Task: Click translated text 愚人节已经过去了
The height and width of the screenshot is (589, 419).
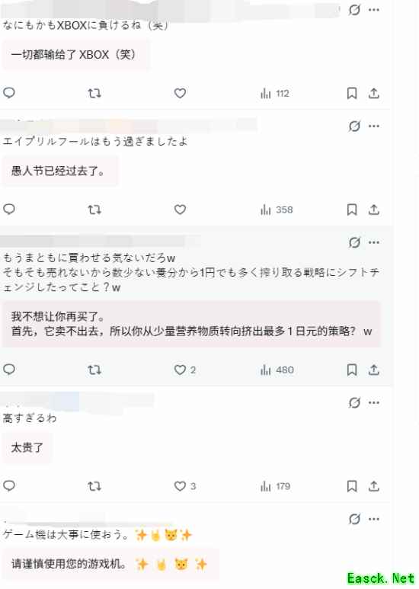Action: [58, 171]
